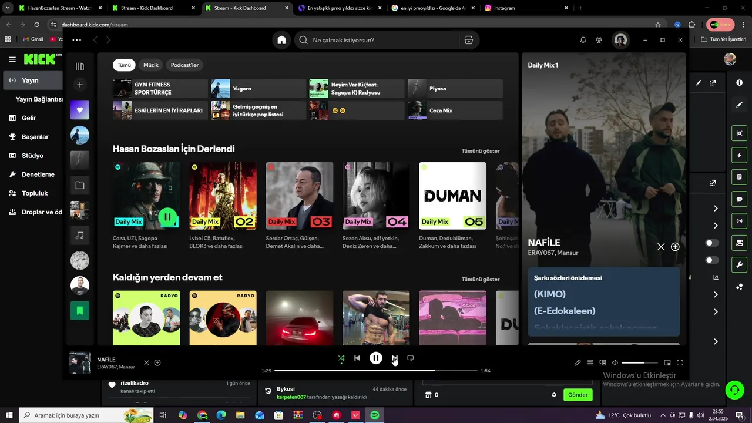Open Kick chat bubble panel icon

pos(740,199)
